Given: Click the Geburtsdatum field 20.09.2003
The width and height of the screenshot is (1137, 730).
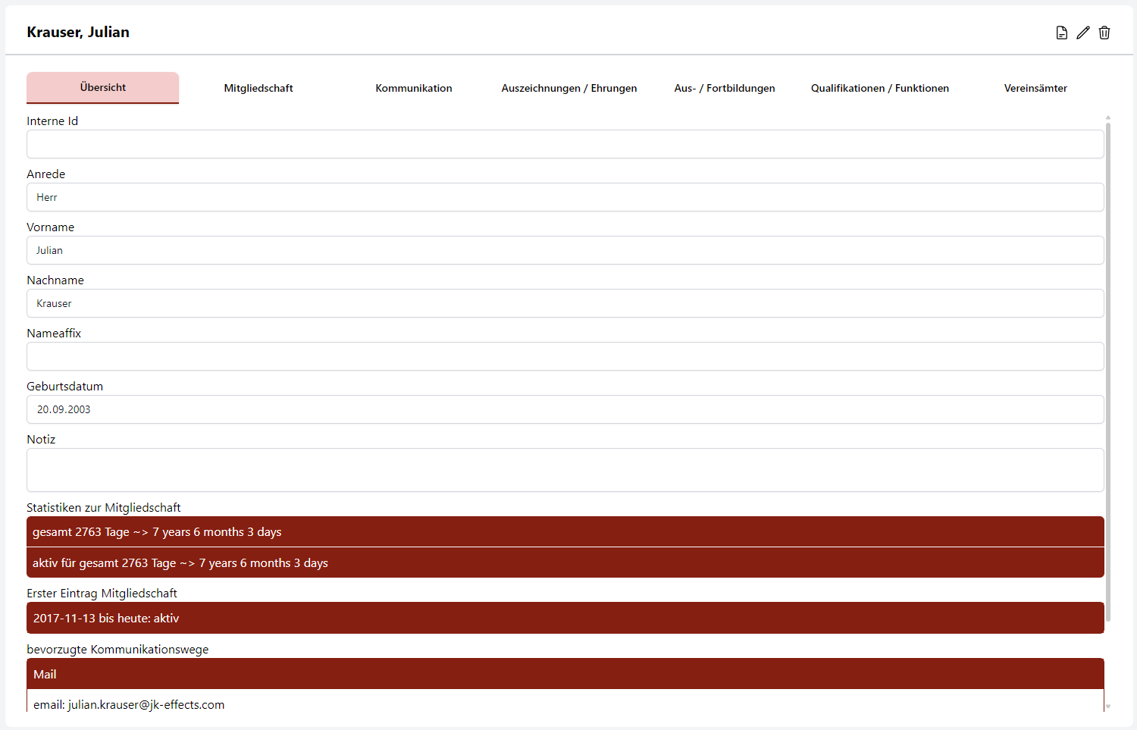Looking at the screenshot, I should 565,409.
